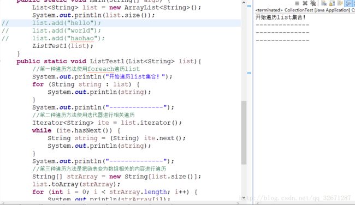Click the upper blue overview ruler marker
The height and width of the screenshot is (205, 355).
coord(249,6)
